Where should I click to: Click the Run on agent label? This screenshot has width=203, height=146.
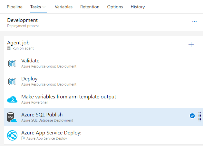23,48
